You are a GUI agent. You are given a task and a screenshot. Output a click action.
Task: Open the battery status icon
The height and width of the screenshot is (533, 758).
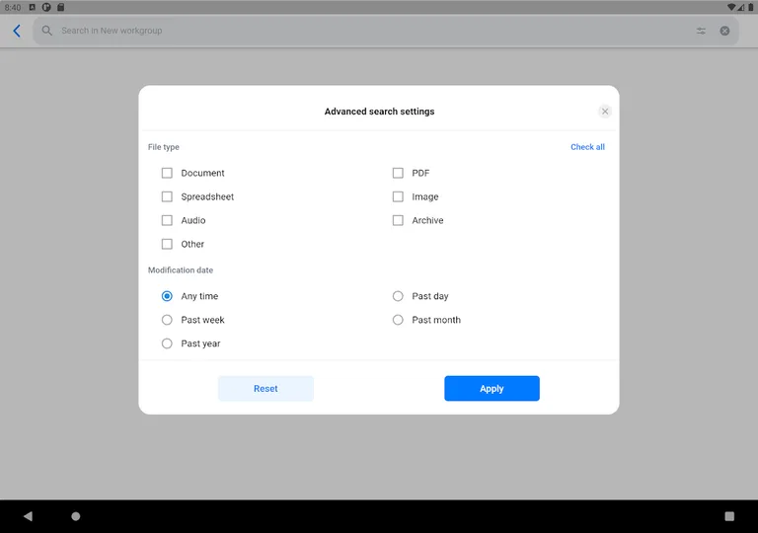751,7
